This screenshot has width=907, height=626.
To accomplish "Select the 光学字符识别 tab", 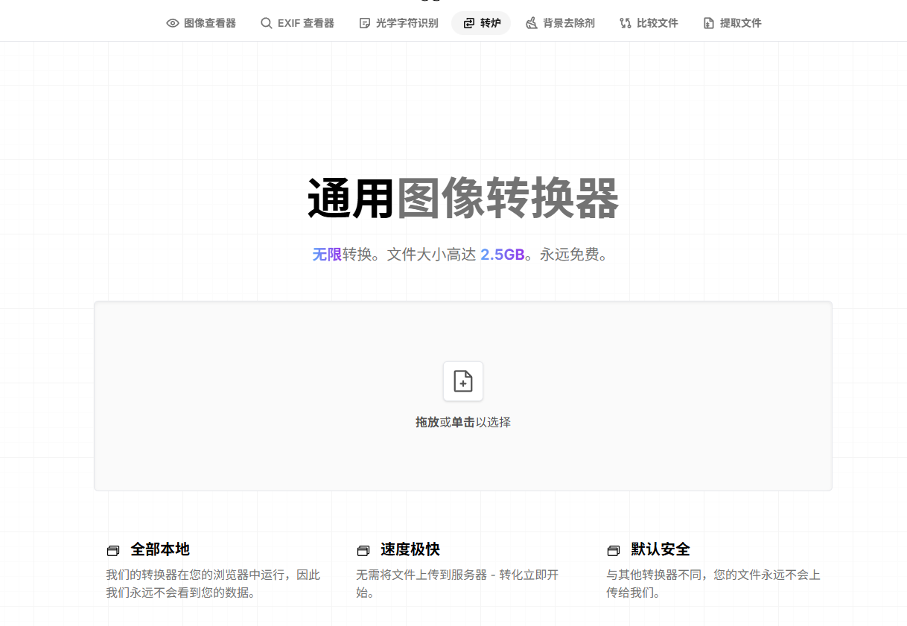I will pyautogui.click(x=398, y=23).
